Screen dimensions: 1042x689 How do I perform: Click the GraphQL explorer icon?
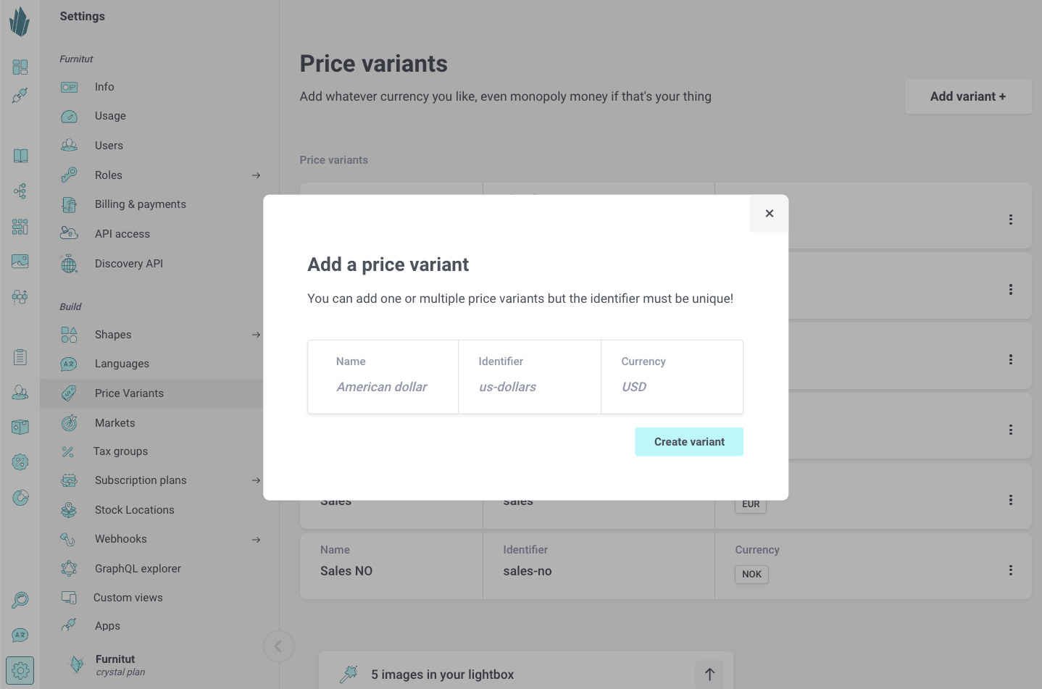click(69, 569)
